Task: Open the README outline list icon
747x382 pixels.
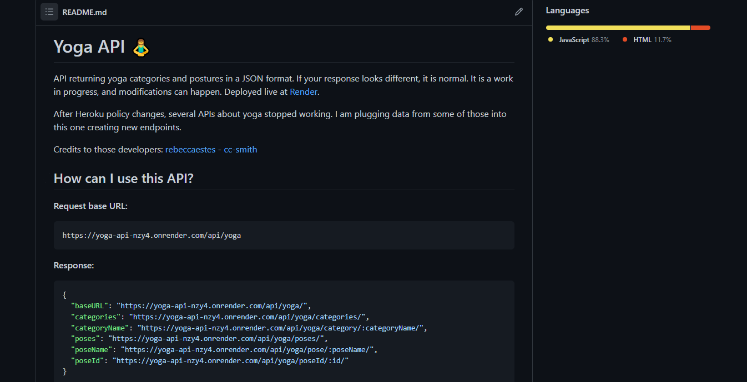Action: click(49, 12)
